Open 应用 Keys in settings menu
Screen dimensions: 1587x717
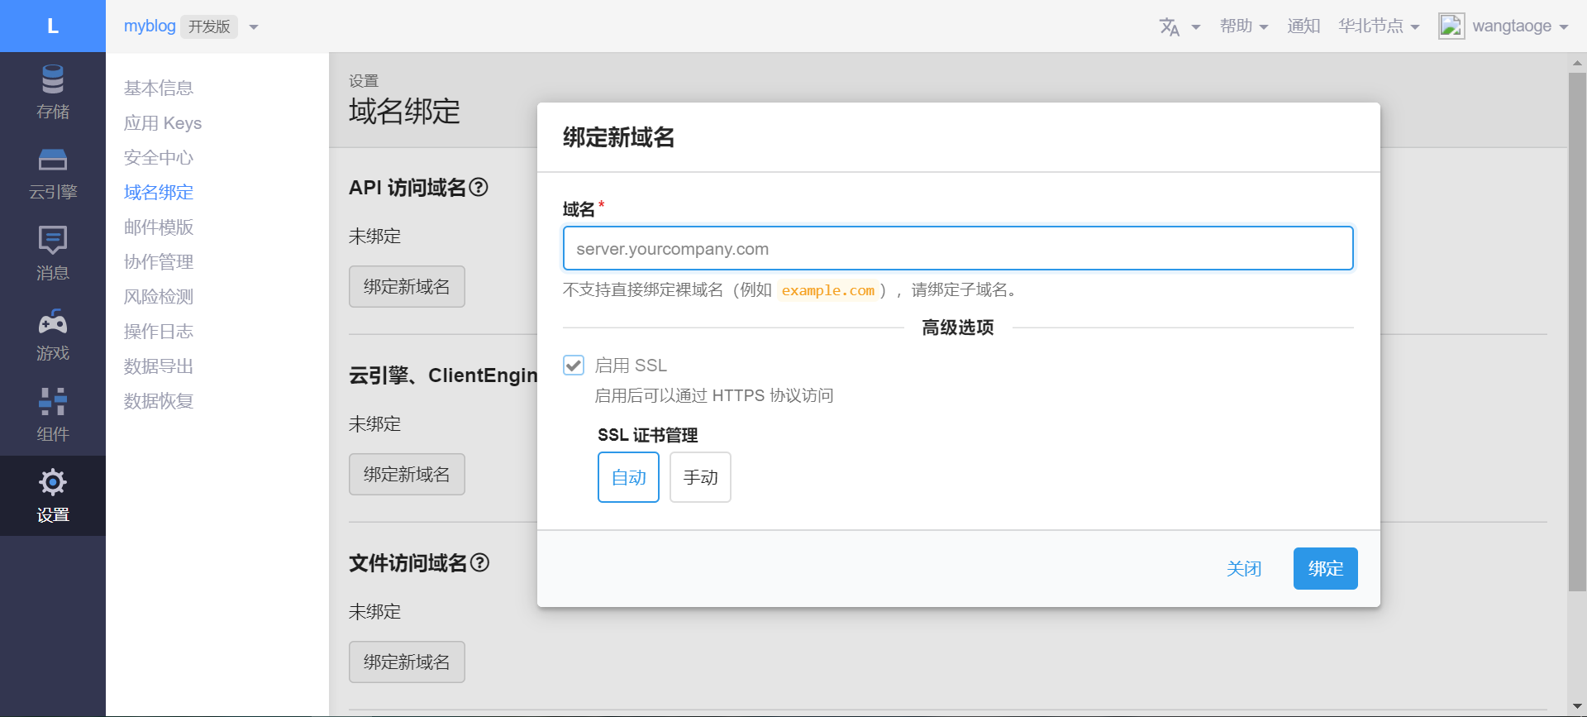tap(163, 123)
